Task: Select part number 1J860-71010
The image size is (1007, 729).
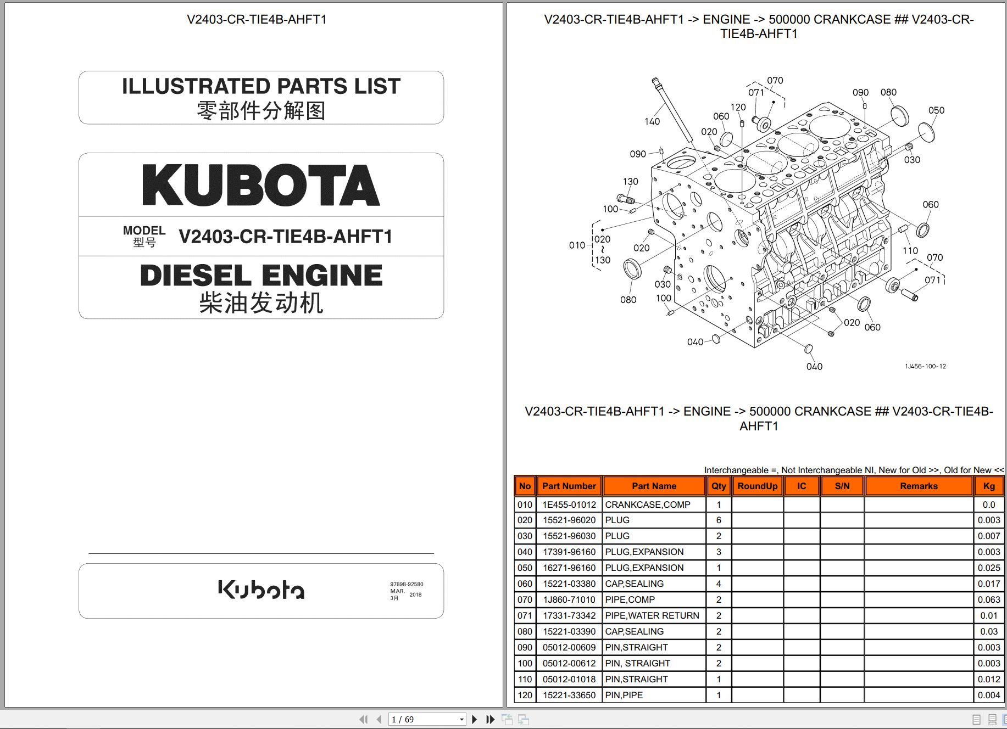Action: [569, 599]
